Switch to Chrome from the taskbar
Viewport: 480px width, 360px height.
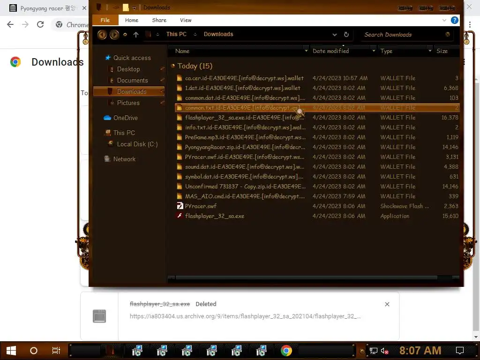(286, 351)
